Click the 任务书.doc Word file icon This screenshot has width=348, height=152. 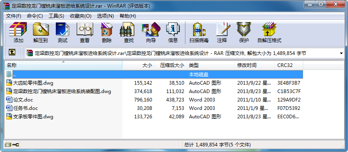click(9, 108)
